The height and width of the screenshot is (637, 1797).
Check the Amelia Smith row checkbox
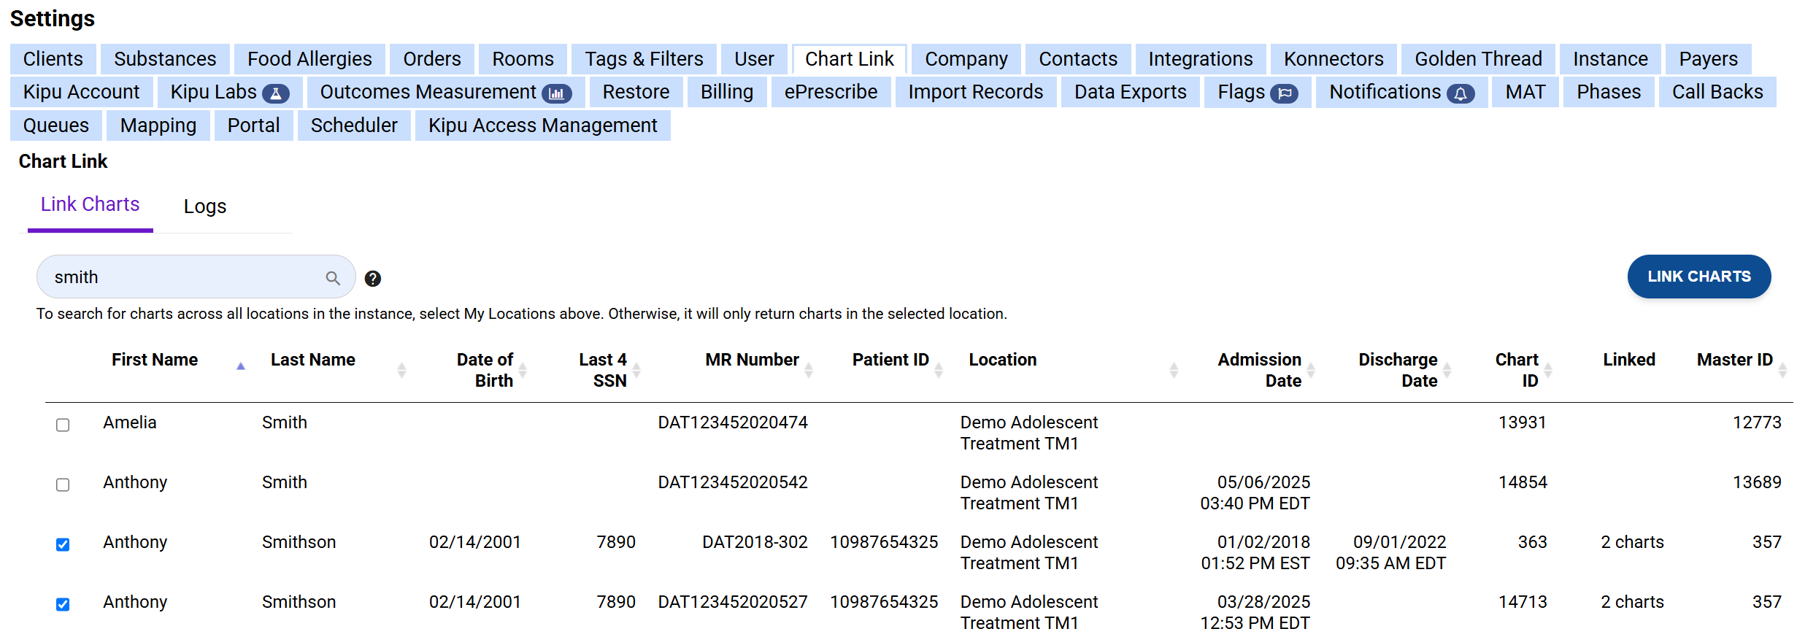coord(63,425)
